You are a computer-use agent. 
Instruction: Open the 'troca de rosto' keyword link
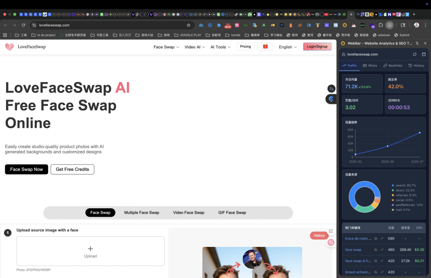tap(358, 239)
